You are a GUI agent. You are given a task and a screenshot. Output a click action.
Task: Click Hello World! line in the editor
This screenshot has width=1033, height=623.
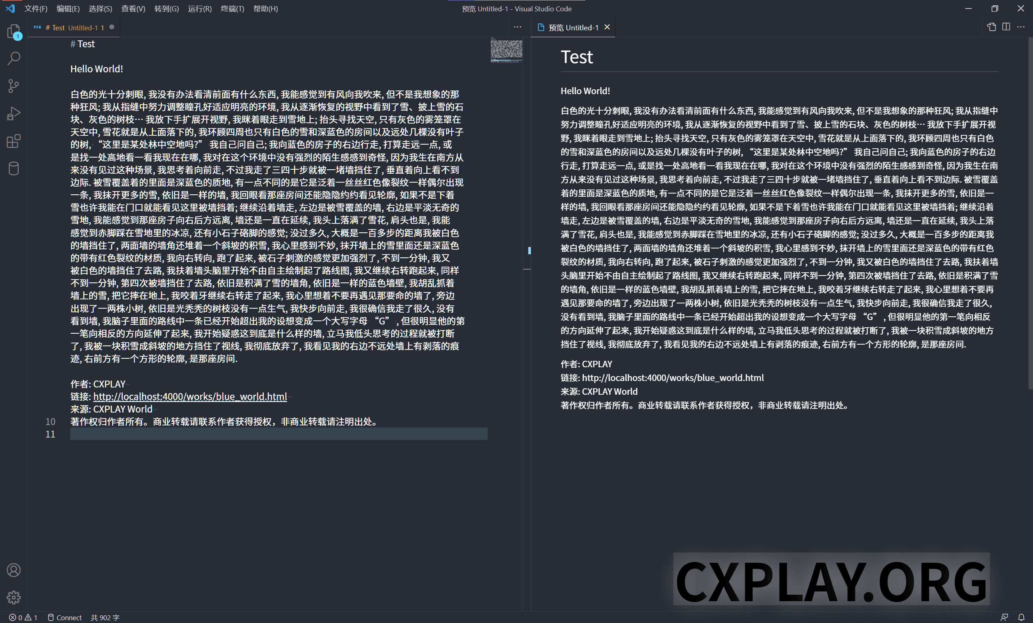pyautogui.click(x=96, y=69)
